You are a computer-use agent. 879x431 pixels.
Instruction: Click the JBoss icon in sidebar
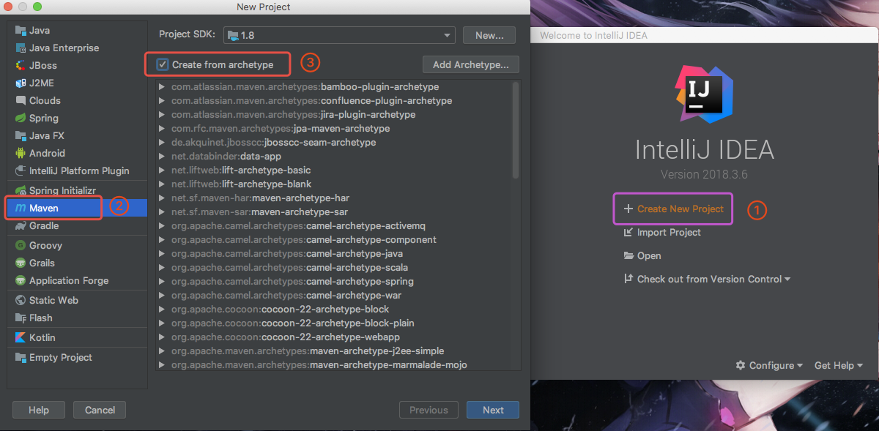[21, 66]
